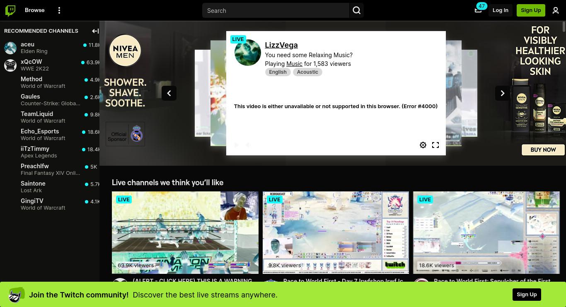Click 'Live channels we think you'll like' heading
The width and height of the screenshot is (566, 307).
(x=167, y=183)
